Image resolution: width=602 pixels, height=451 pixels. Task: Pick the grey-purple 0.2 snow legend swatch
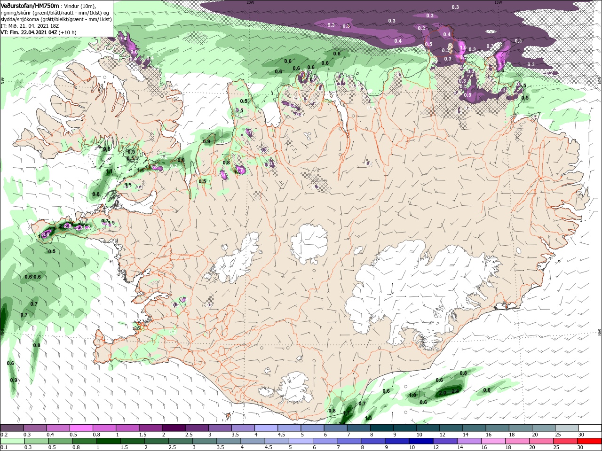point(12,428)
